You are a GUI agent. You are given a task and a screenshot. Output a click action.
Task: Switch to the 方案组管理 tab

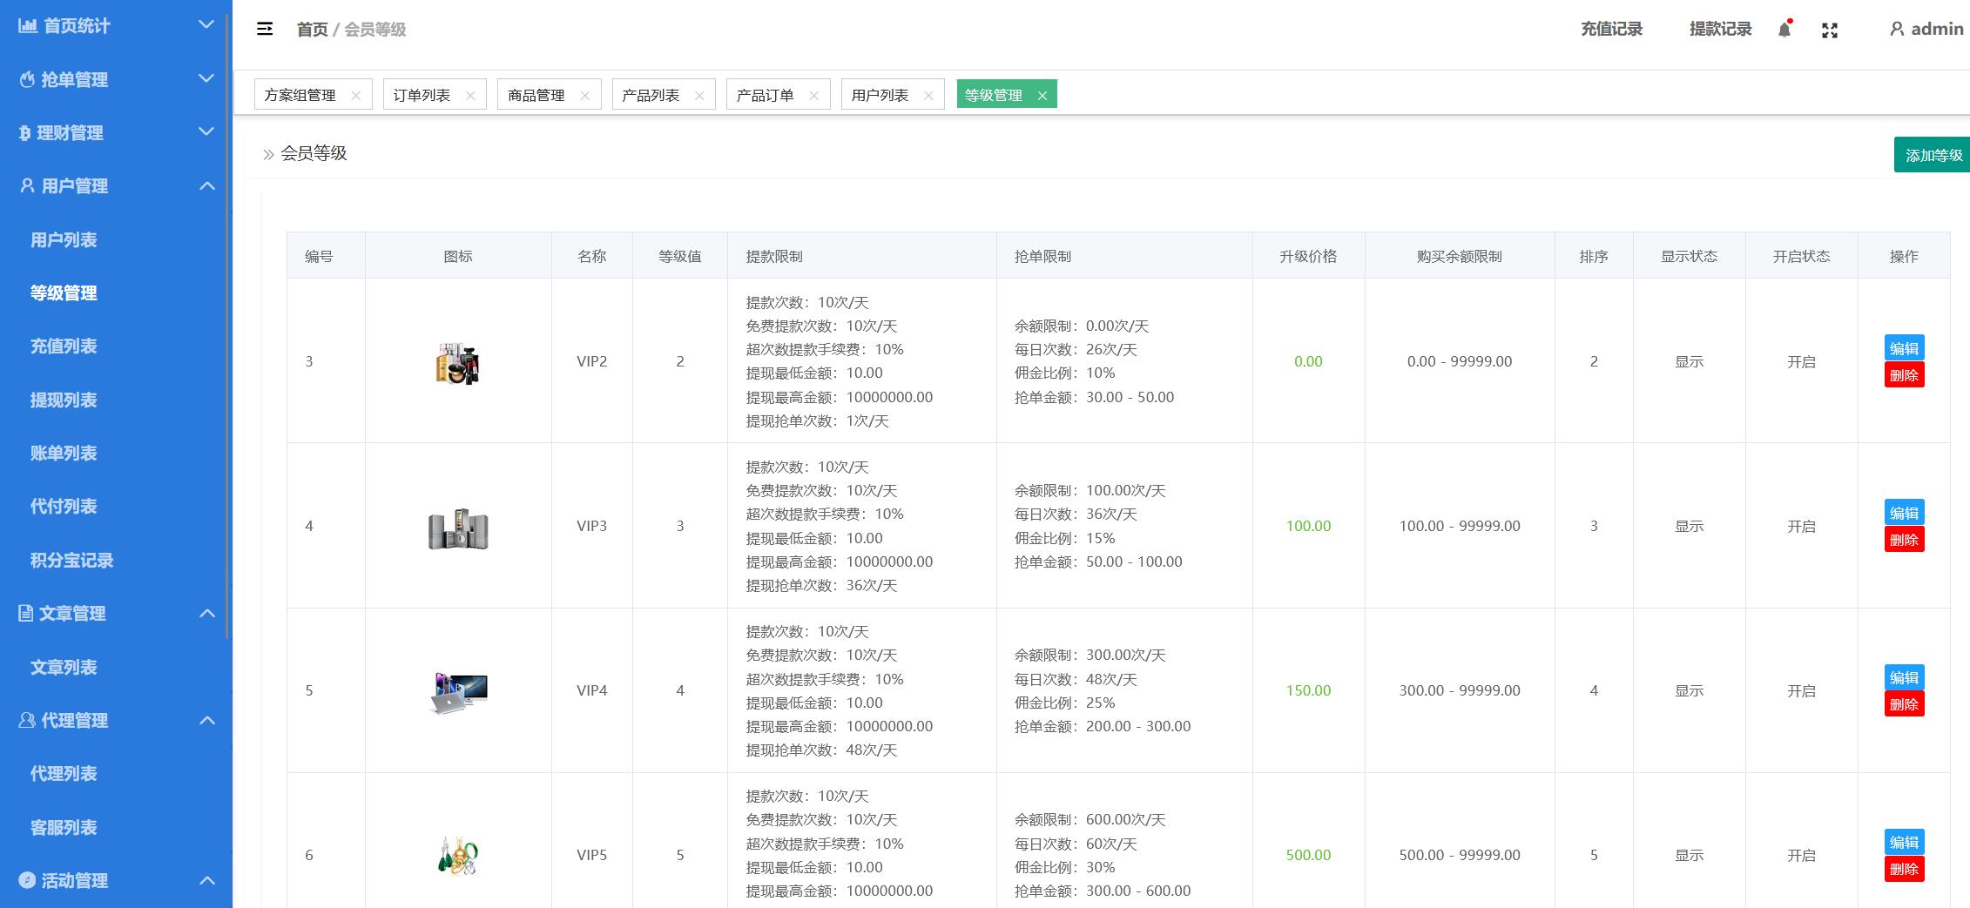[300, 95]
